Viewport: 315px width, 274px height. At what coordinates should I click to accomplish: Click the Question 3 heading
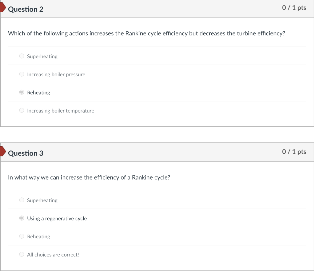coord(26,153)
